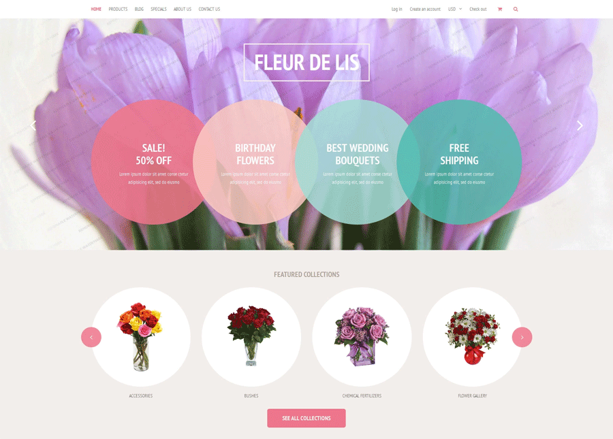Viewport: 613px width, 439px height.
Task: Click the Fleur De Lis logo
Action: click(306, 63)
